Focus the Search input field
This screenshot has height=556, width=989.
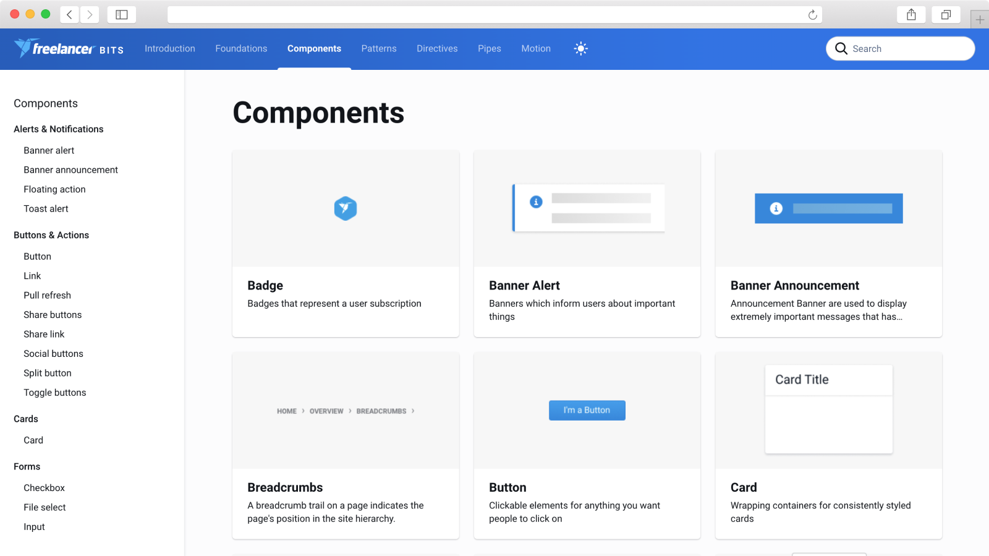pos(901,48)
